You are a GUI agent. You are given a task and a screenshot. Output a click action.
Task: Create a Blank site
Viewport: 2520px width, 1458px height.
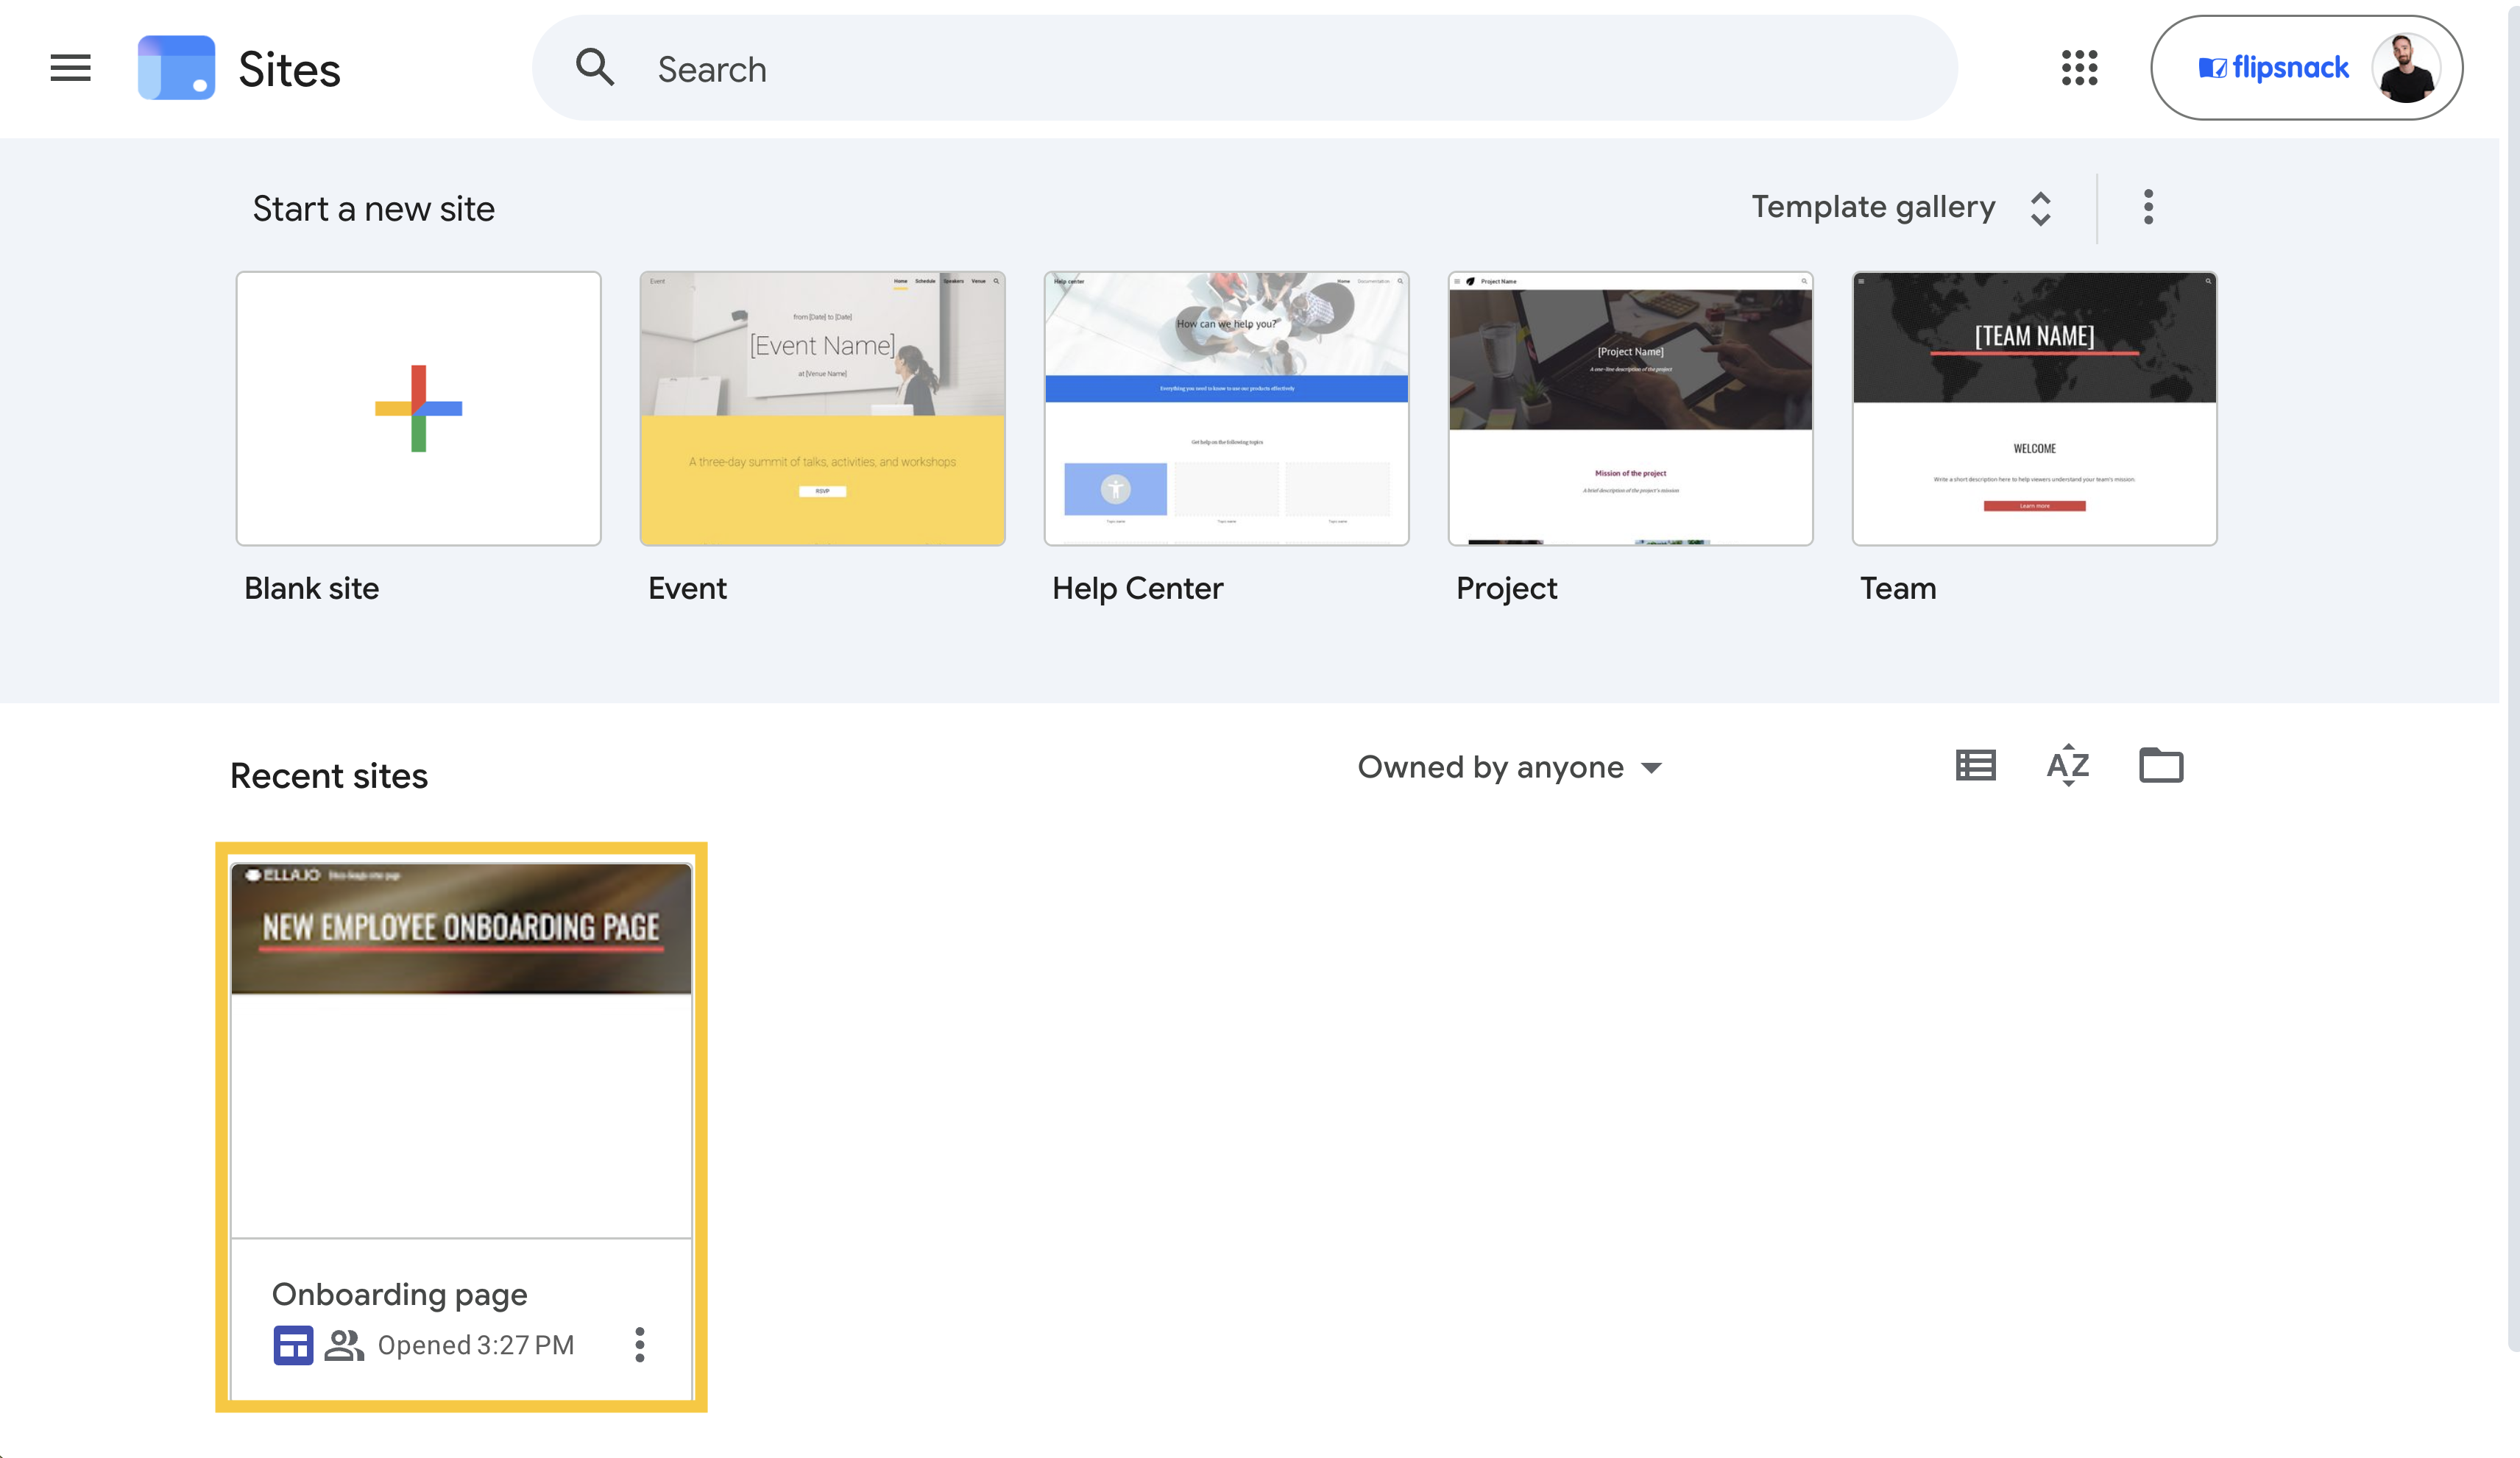click(418, 408)
